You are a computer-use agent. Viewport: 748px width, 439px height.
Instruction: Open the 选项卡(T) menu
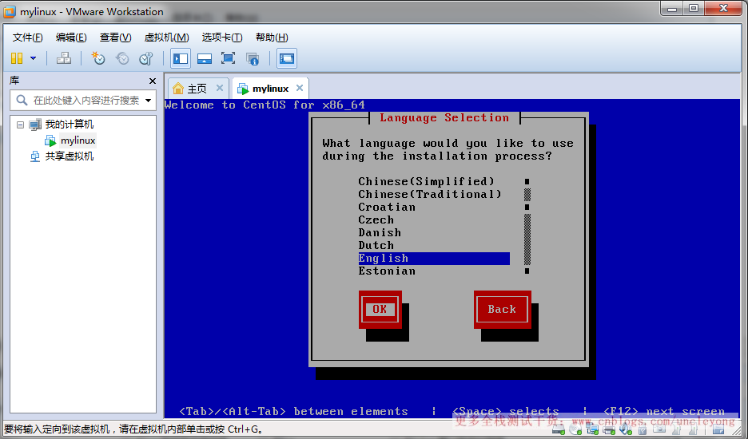(222, 38)
